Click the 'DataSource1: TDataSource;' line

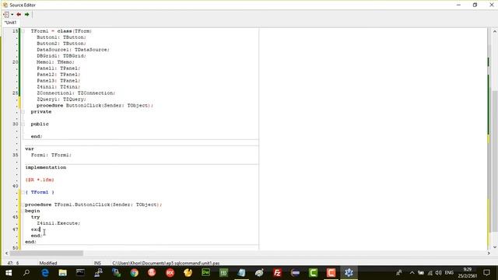73,50
